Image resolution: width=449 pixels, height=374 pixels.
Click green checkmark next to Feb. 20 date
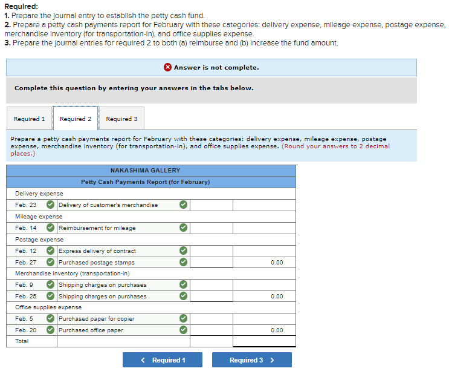pos(50,330)
